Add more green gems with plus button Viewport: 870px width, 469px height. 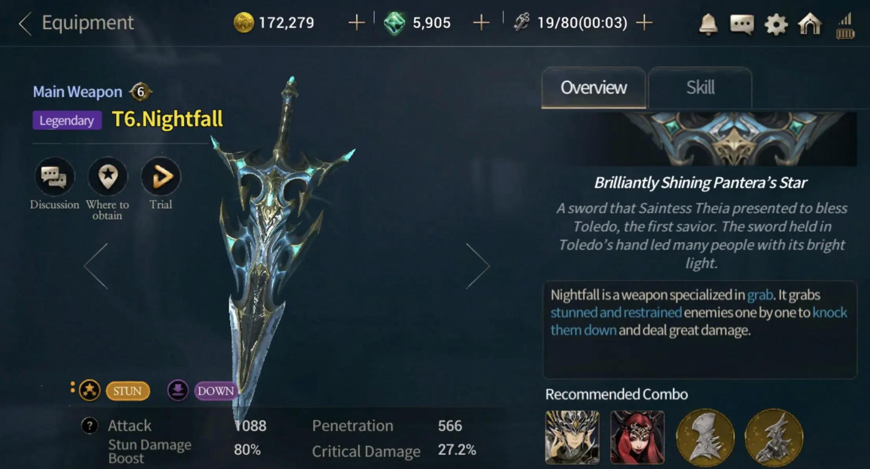pos(481,23)
